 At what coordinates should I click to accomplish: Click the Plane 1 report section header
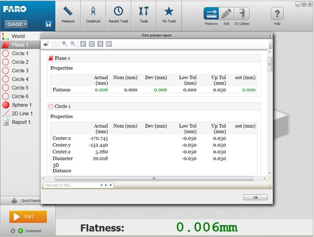[154, 58]
